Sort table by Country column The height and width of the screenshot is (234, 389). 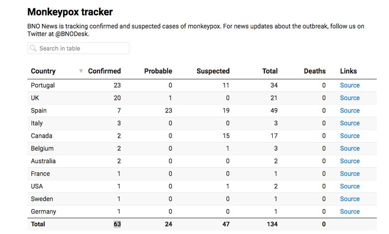43,71
